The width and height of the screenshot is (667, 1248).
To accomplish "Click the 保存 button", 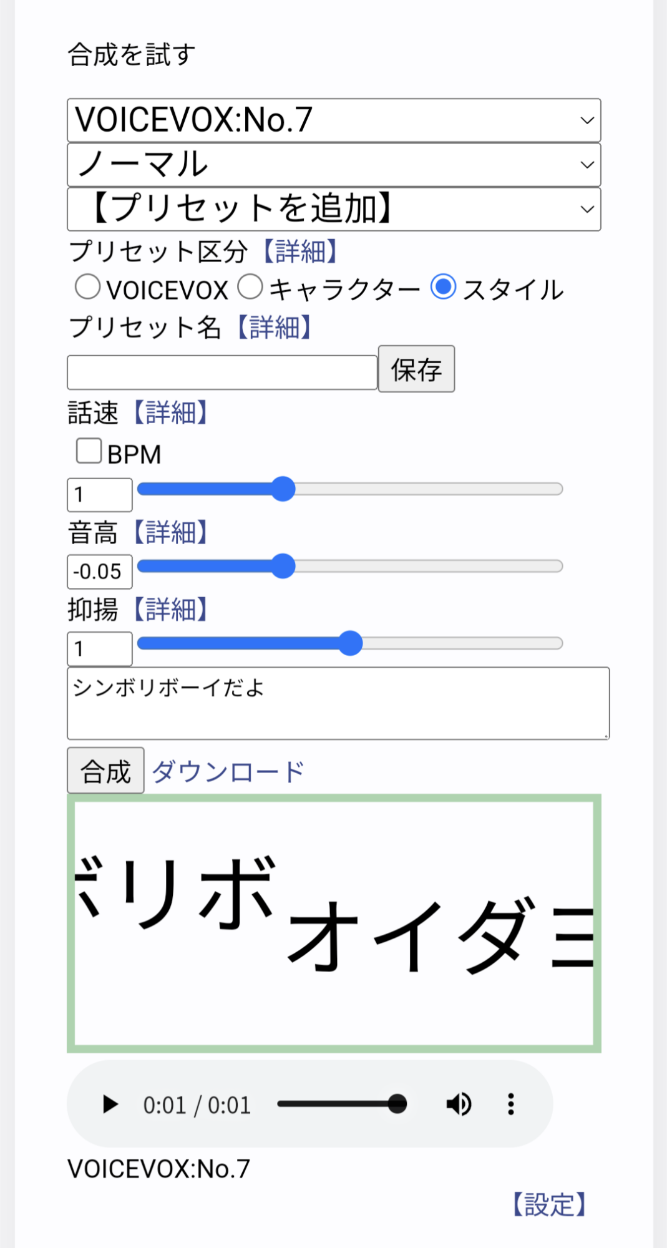I will coord(416,369).
